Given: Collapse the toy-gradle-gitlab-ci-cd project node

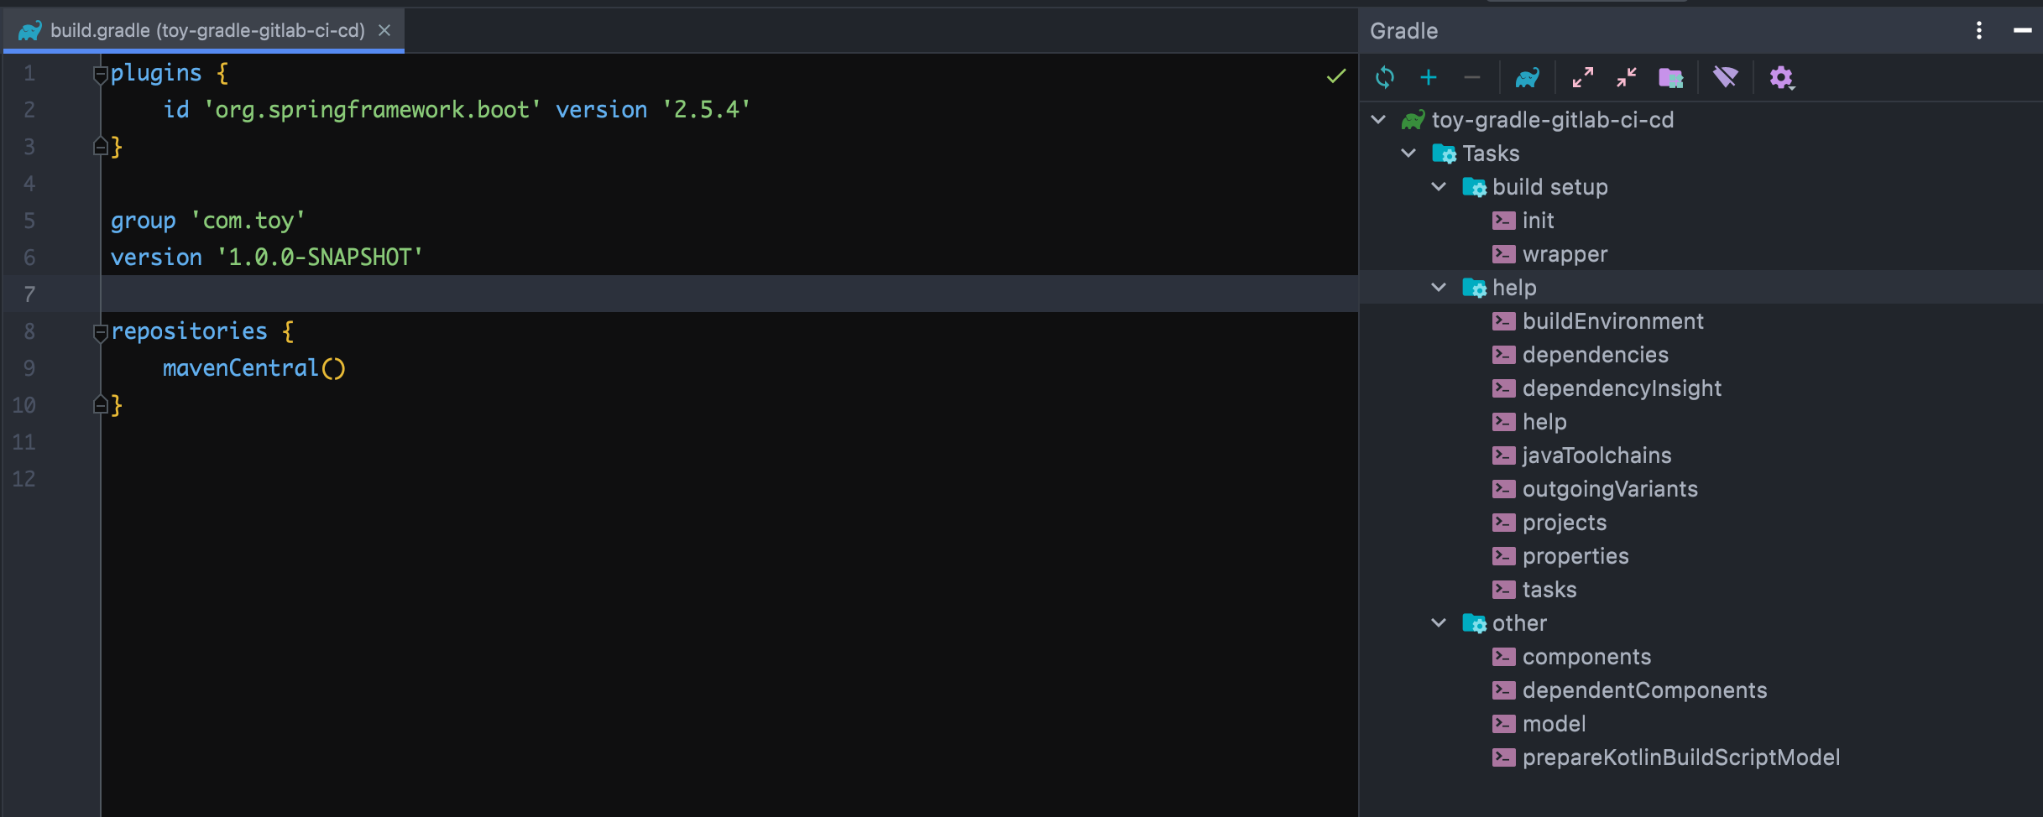Looking at the screenshot, I should pyautogui.click(x=1378, y=120).
